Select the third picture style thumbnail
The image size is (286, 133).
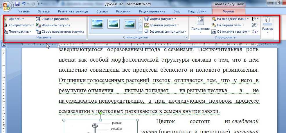pyautogui.click(x=130, y=24)
